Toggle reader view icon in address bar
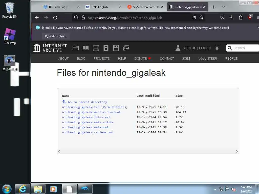The image size is (259, 194). click(194, 17)
